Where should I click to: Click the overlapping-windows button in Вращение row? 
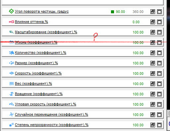coord(153,94)
